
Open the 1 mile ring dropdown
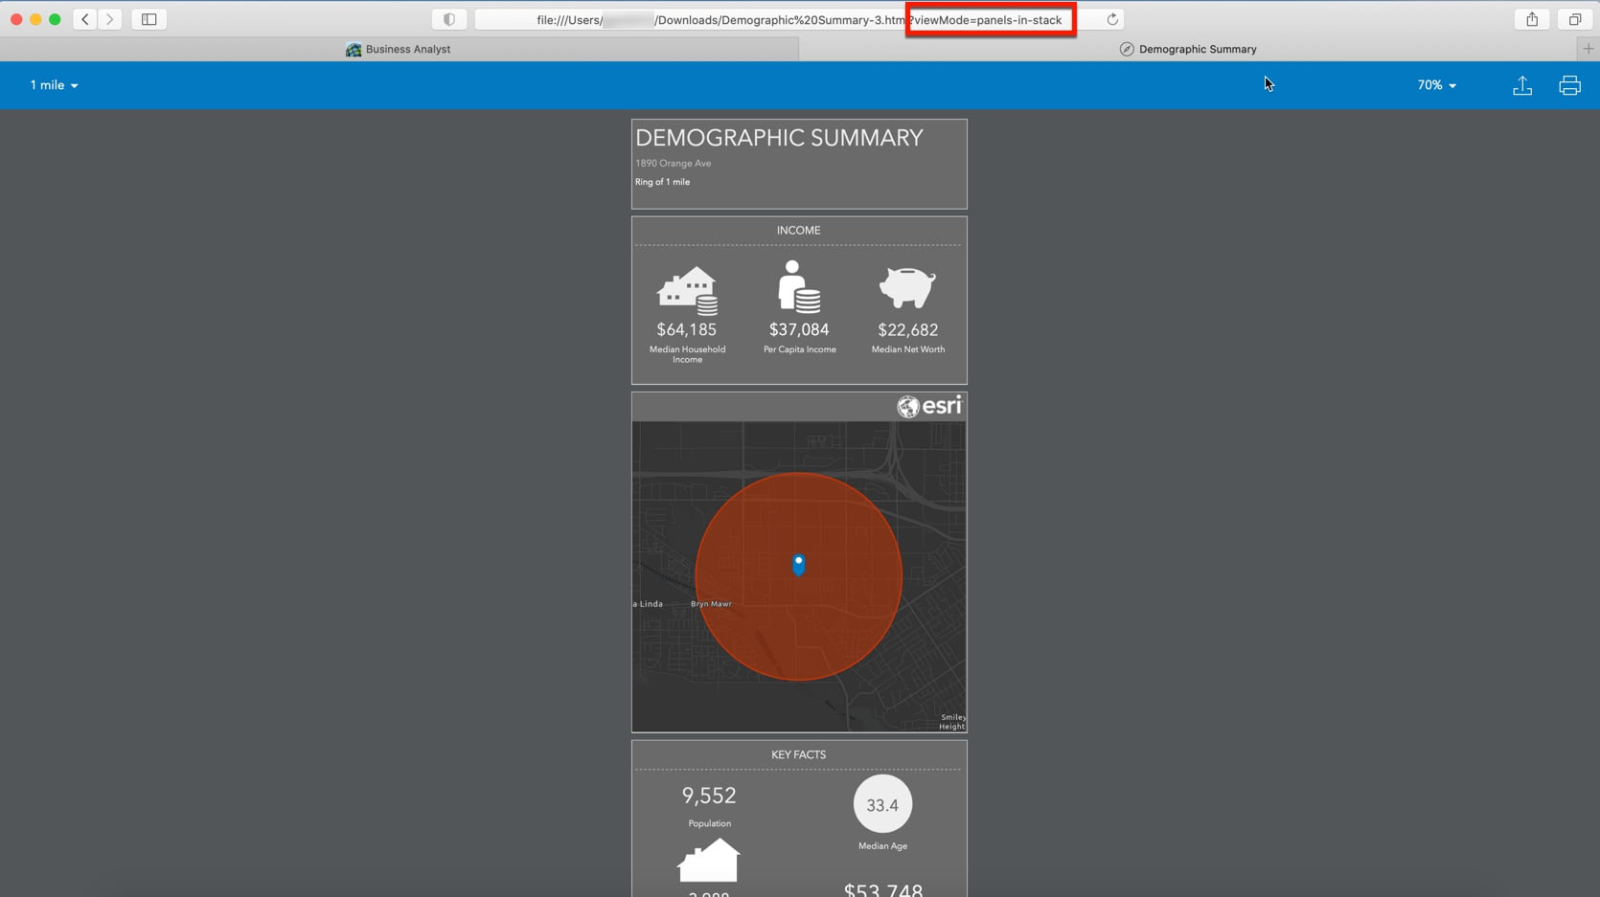(54, 85)
